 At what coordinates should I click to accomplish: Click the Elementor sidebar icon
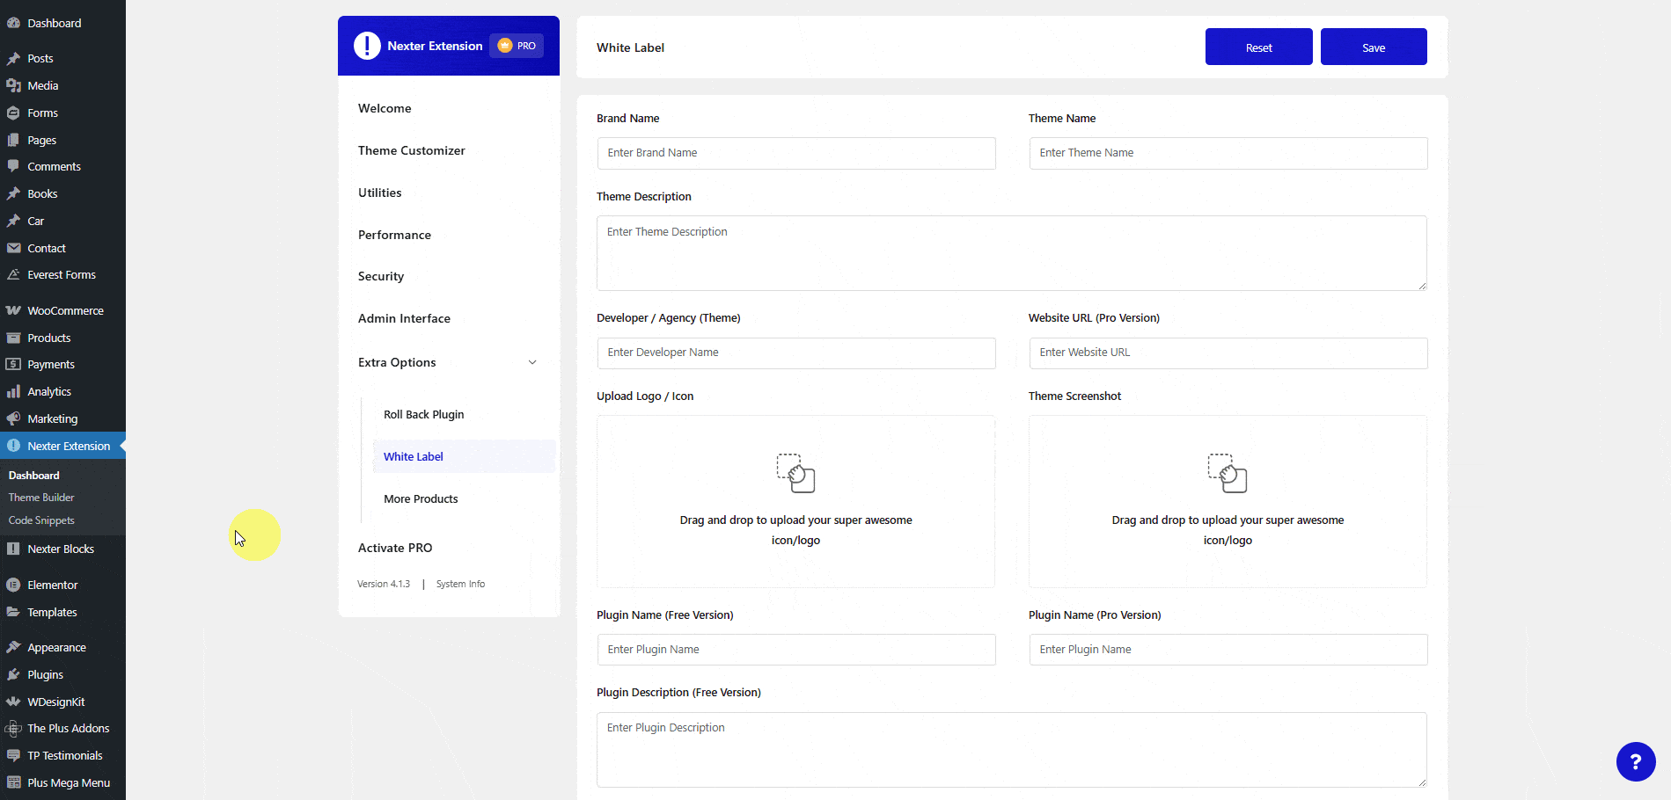point(14,585)
